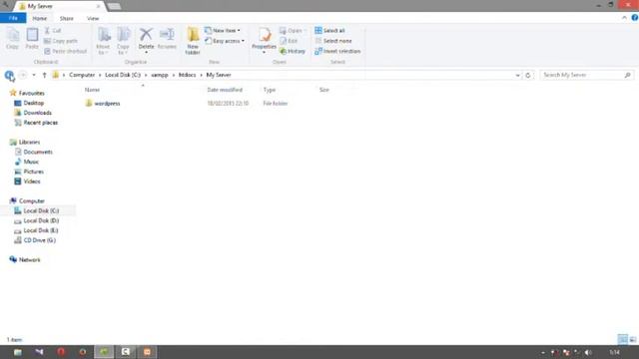639x359 pixels.
Task: Sort by Date modified column header
Action: coord(225,90)
